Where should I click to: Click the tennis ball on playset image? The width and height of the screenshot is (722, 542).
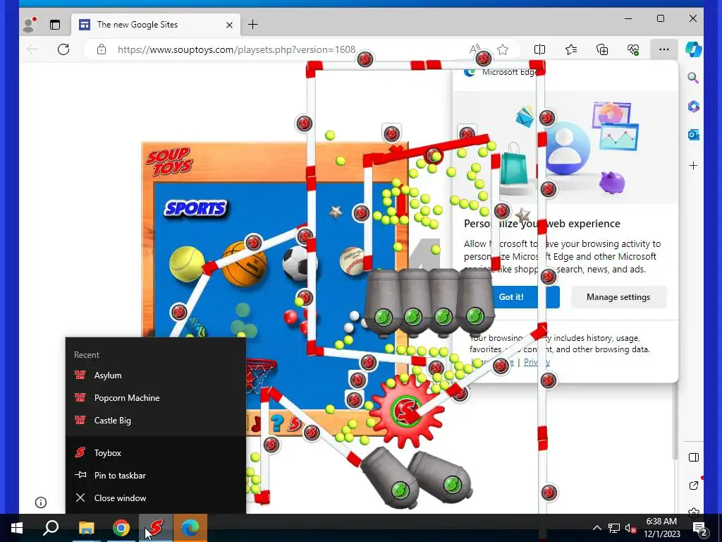[186, 264]
